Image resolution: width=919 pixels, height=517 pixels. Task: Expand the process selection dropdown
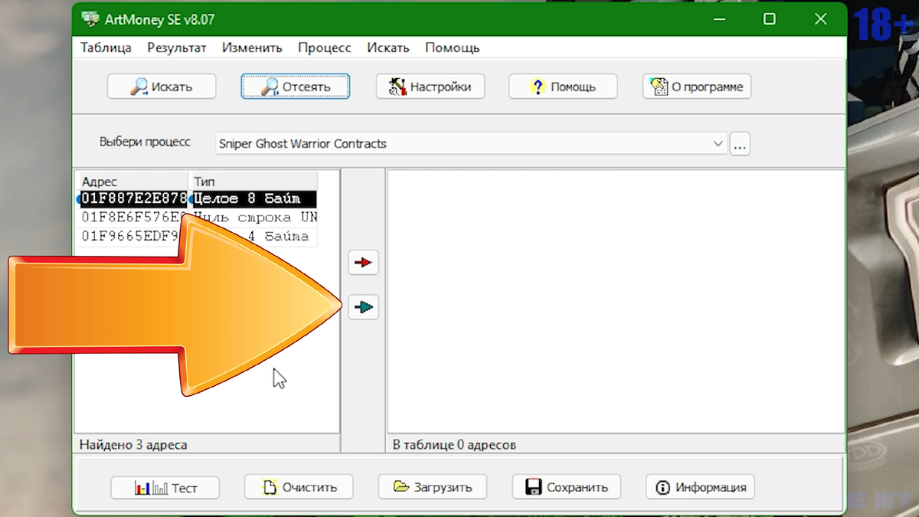pyautogui.click(x=718, y=143)
